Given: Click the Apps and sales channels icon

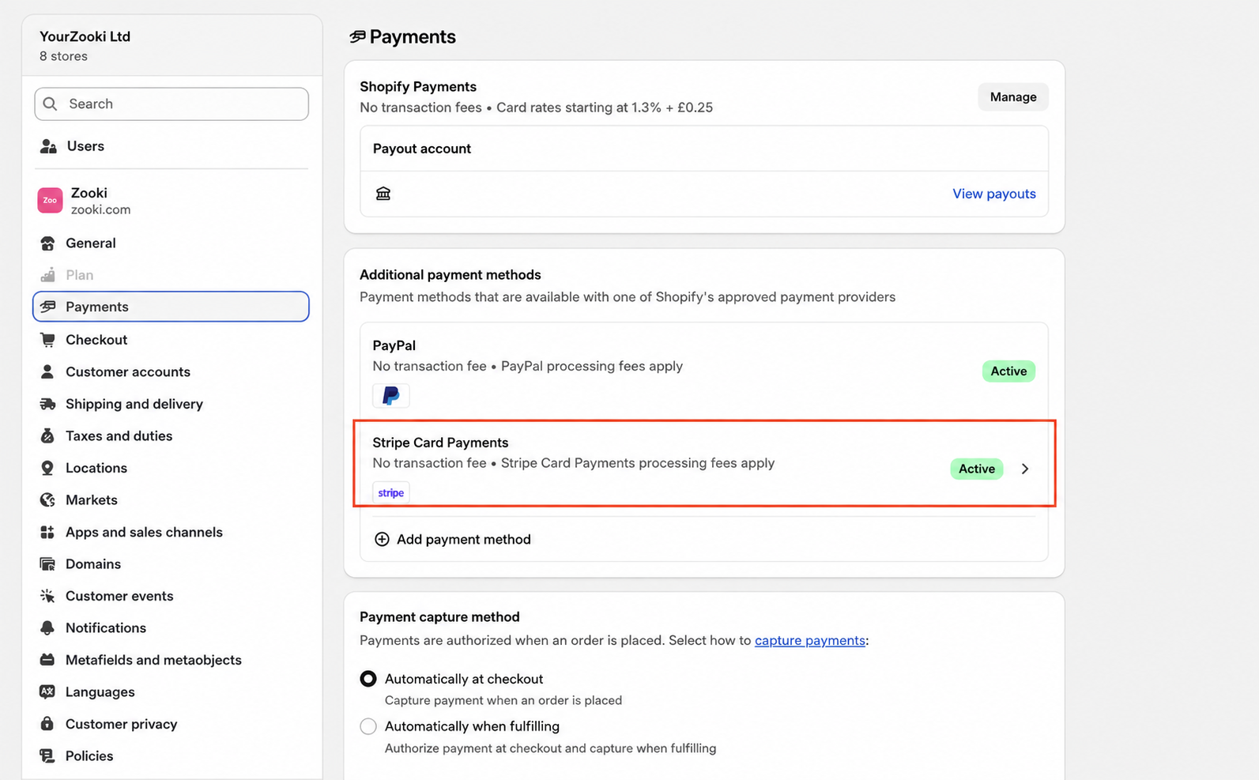Looking at the screenshot, I should coord(47,533).
